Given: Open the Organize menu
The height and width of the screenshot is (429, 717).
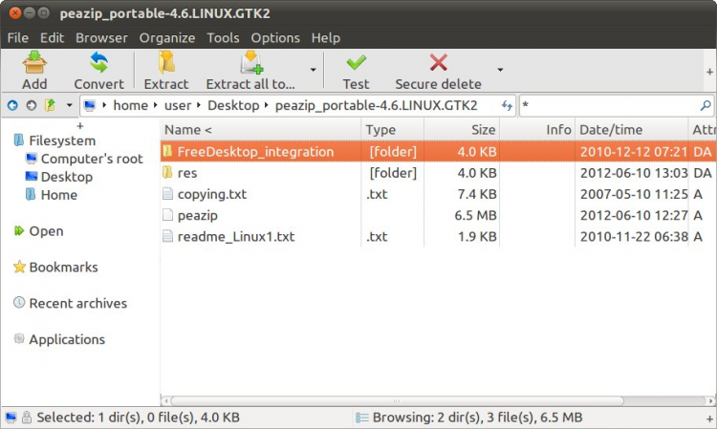Looking at the screenshot, I should coord(167,38).
